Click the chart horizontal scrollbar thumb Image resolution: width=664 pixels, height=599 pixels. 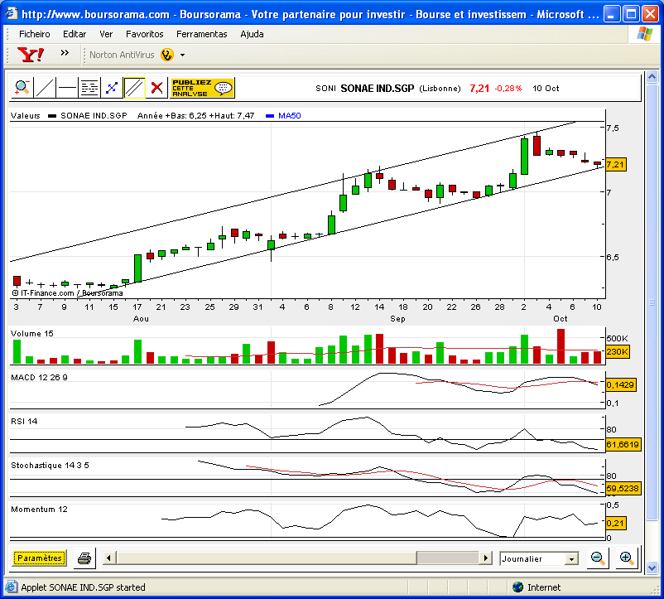click(448, 558)
